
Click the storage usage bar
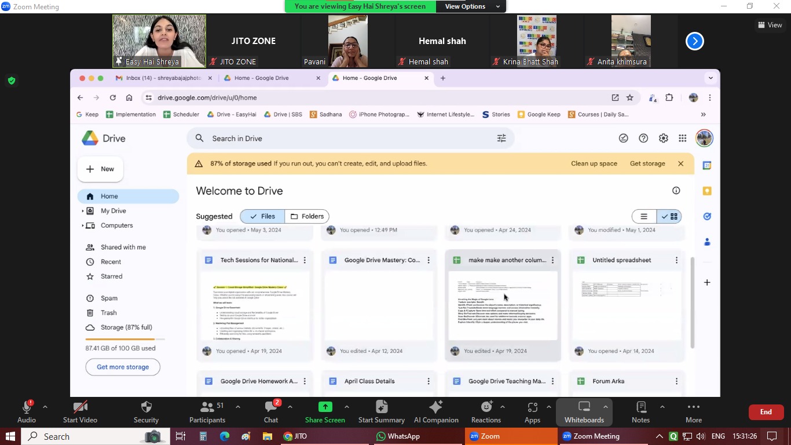(x=124, y=339)
